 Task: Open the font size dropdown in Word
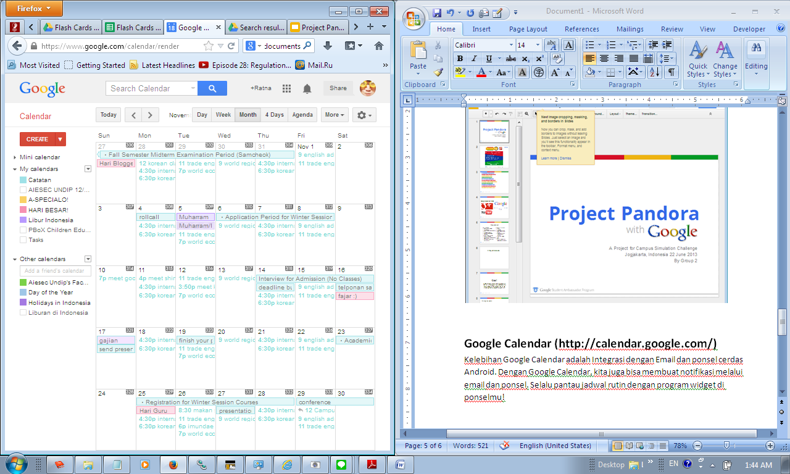pos(538,45)
